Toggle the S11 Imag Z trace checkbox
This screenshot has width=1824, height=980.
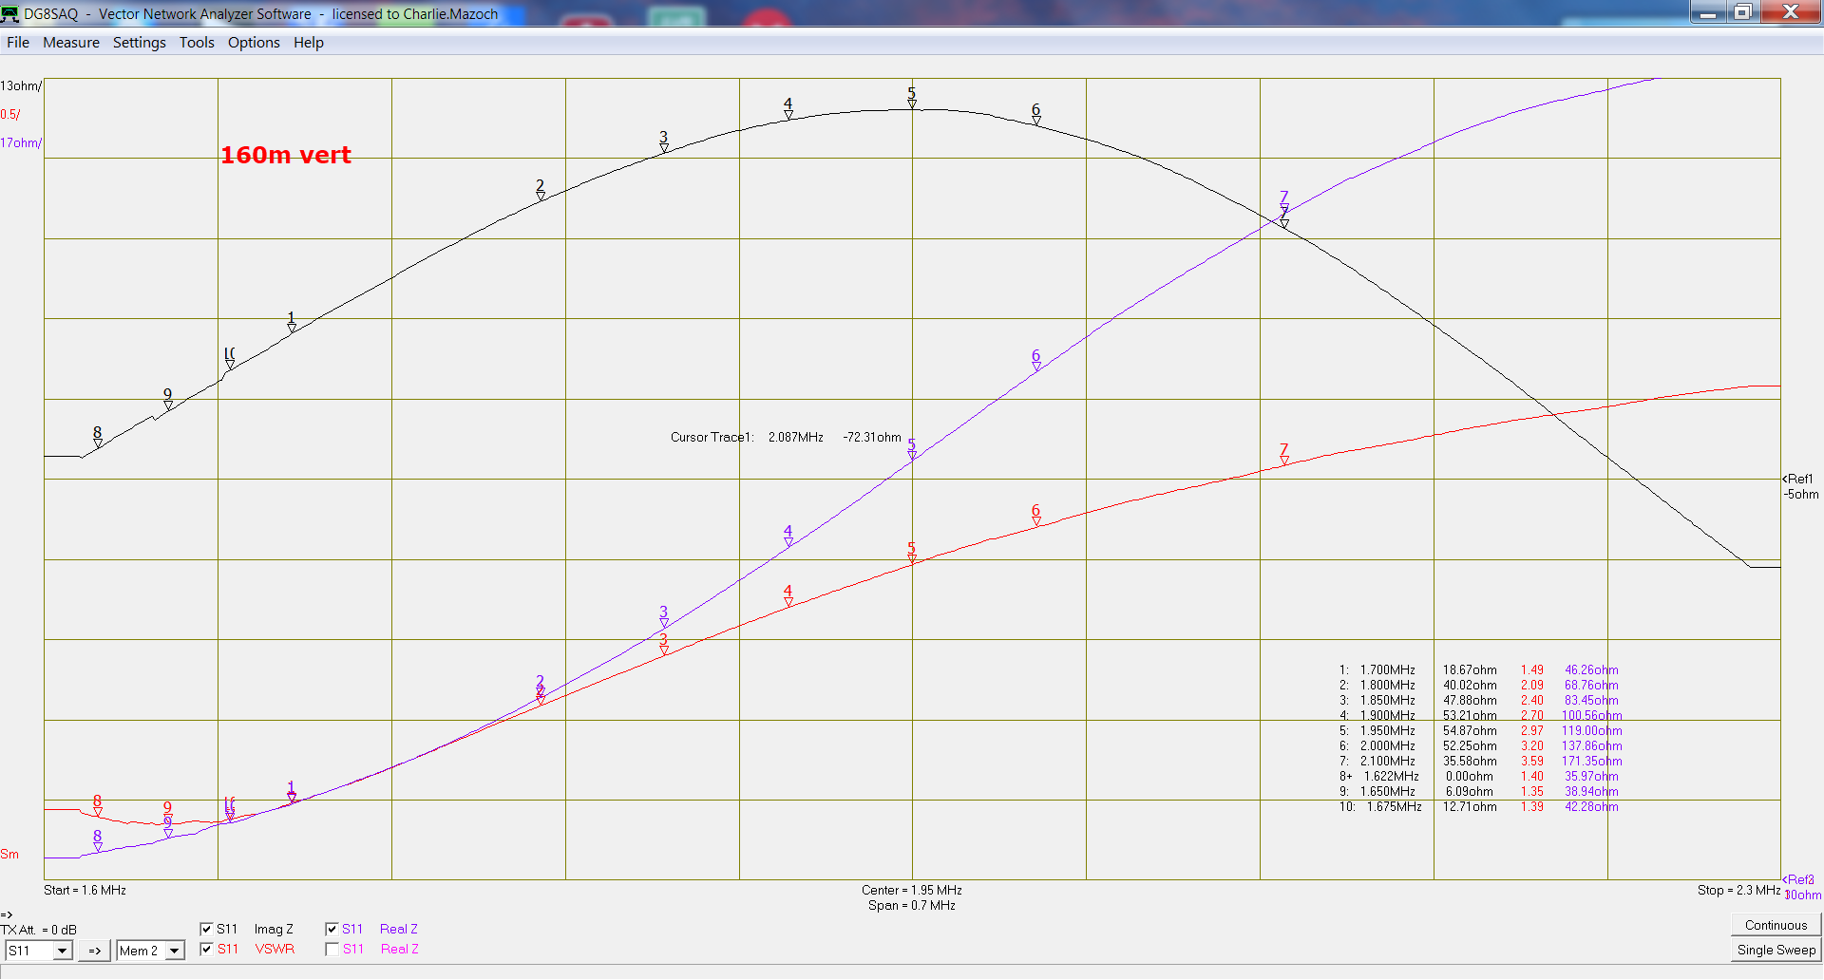tap(206, 929)
